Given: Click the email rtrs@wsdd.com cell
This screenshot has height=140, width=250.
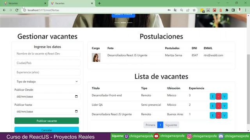Looking at the screenshot, I should point(213,55).
